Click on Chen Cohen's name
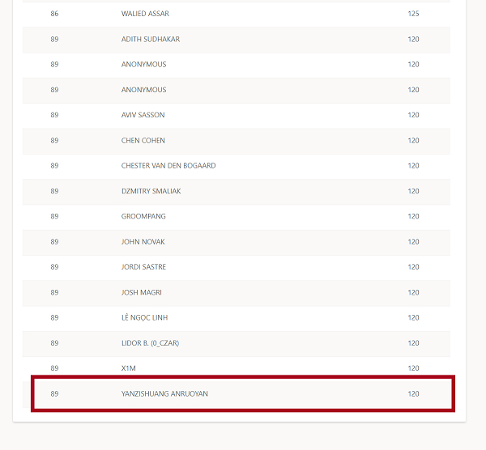The image size is (486, 450). click(x=143, y=140)
